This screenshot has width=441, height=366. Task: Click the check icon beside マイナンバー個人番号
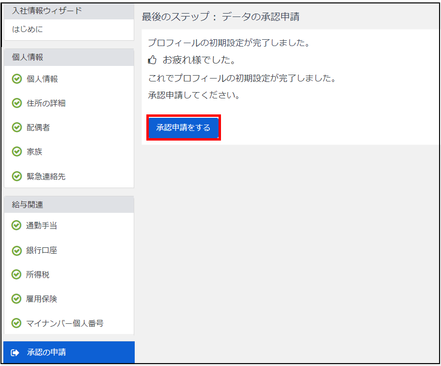(x=17, y=323)
